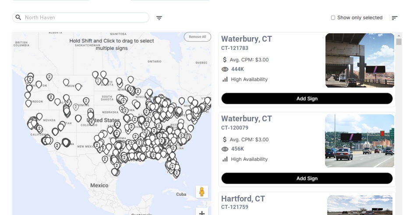Zoom in the map with plus button
The height and width of the screenshot is (215, 403).
pos(202,213)
